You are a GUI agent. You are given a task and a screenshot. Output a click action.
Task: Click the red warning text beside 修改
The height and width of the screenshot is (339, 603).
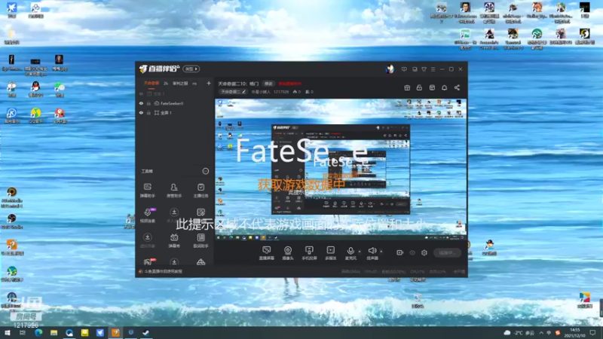[x=289, y=84]
